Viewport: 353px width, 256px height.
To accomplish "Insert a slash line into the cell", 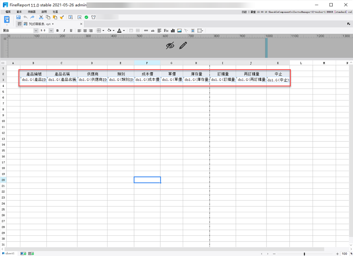I will click(186, 31).
